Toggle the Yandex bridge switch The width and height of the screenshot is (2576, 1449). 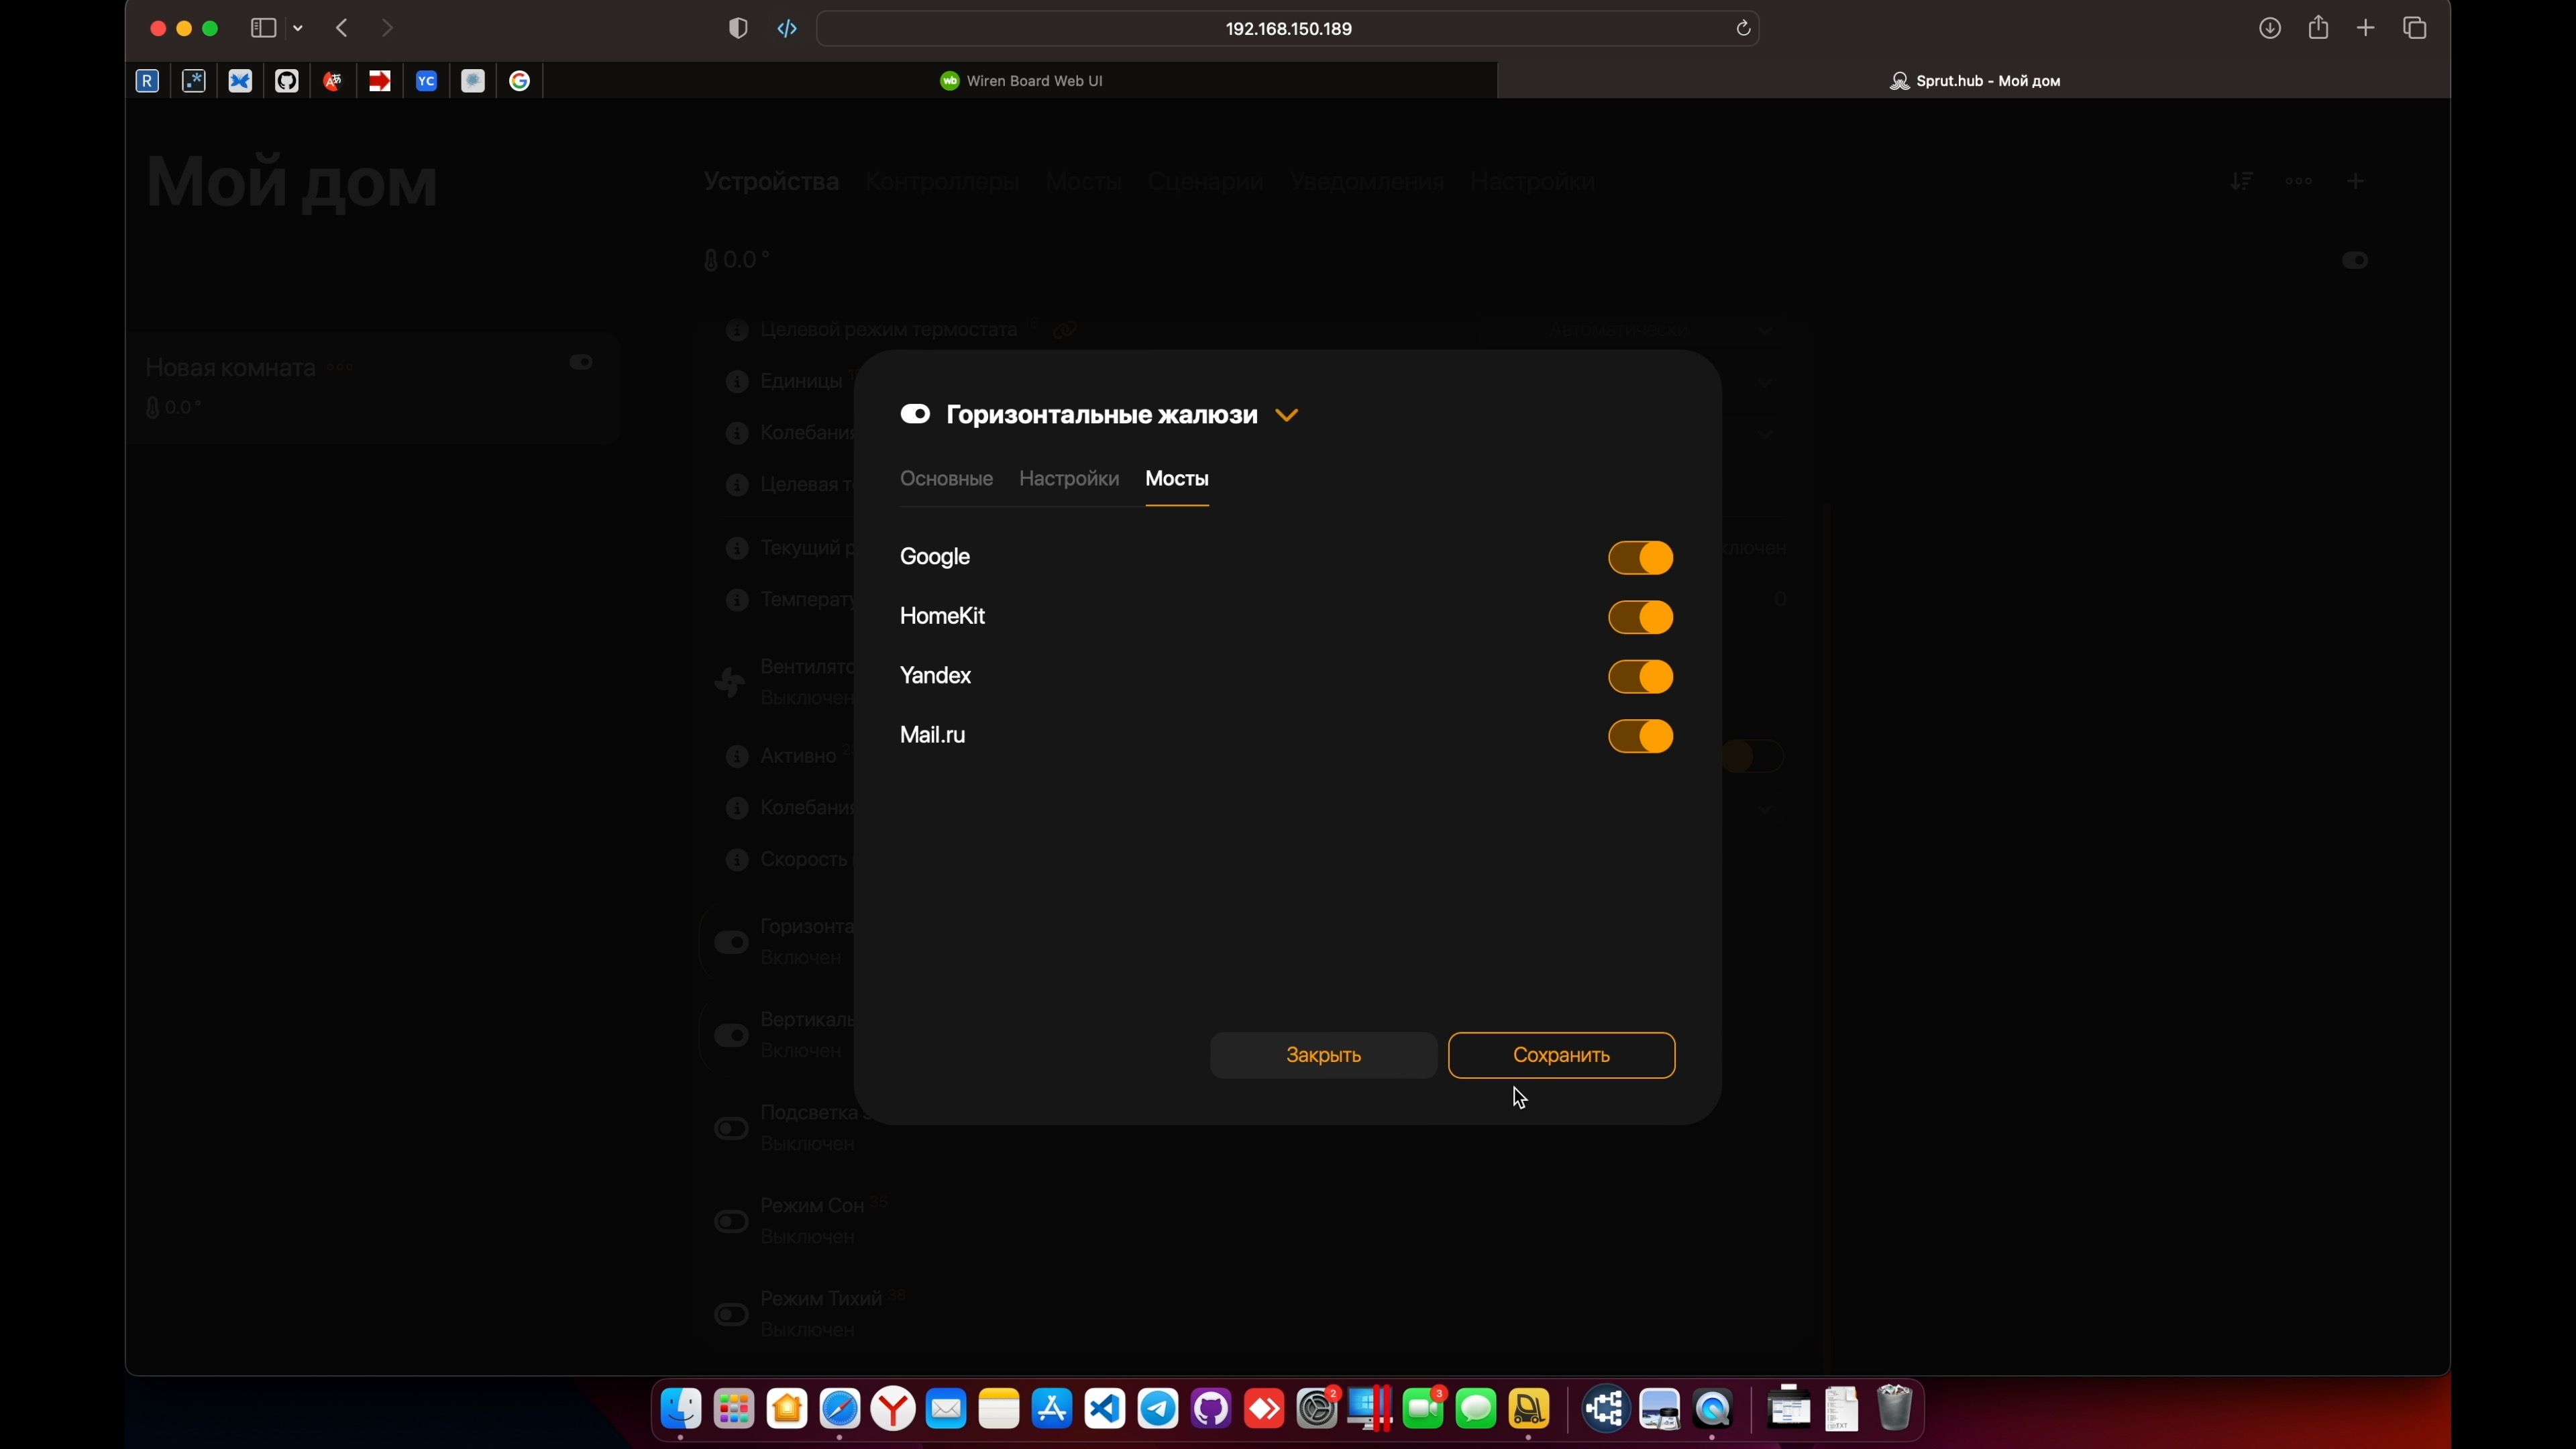(x=1640, y=677)
